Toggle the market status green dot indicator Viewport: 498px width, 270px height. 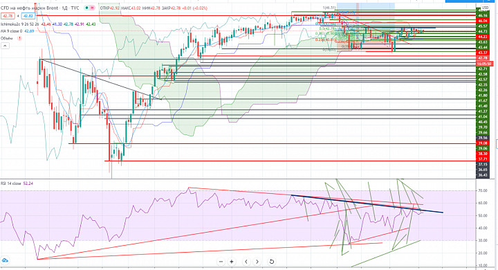pos(86,8)
